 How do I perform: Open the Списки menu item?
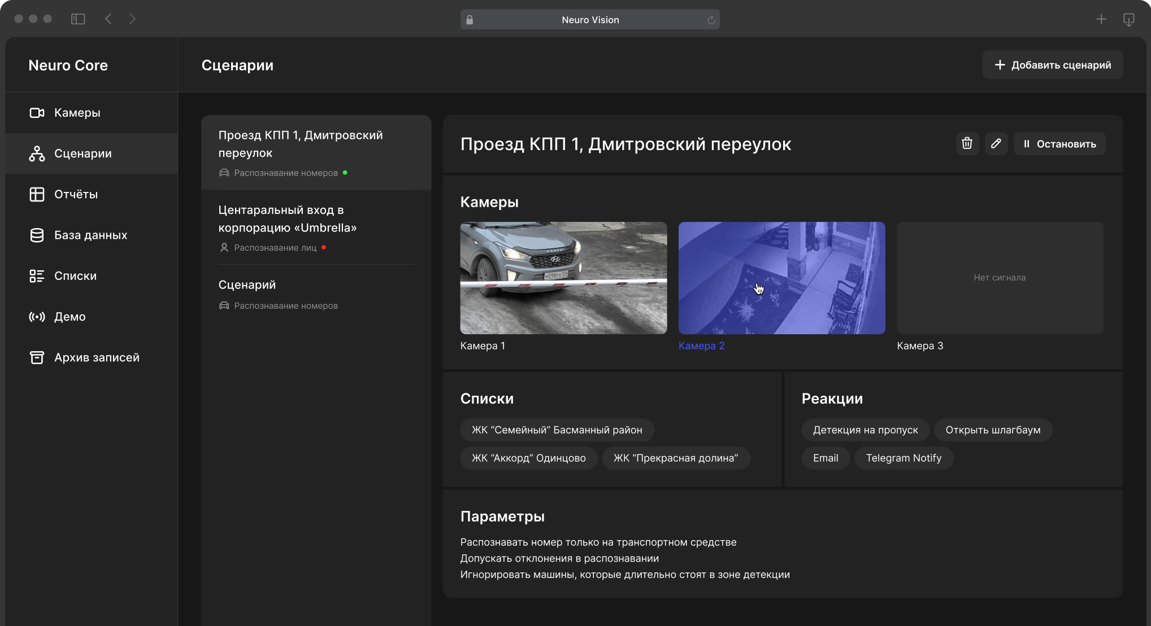75,276
